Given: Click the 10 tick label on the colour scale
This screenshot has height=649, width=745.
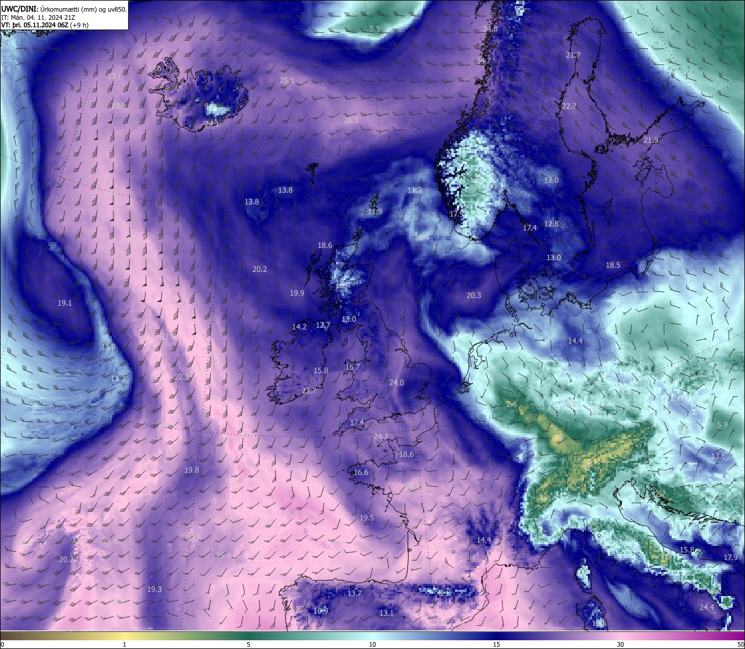Looking at the screenshot, I should click(x=372, y=644).
